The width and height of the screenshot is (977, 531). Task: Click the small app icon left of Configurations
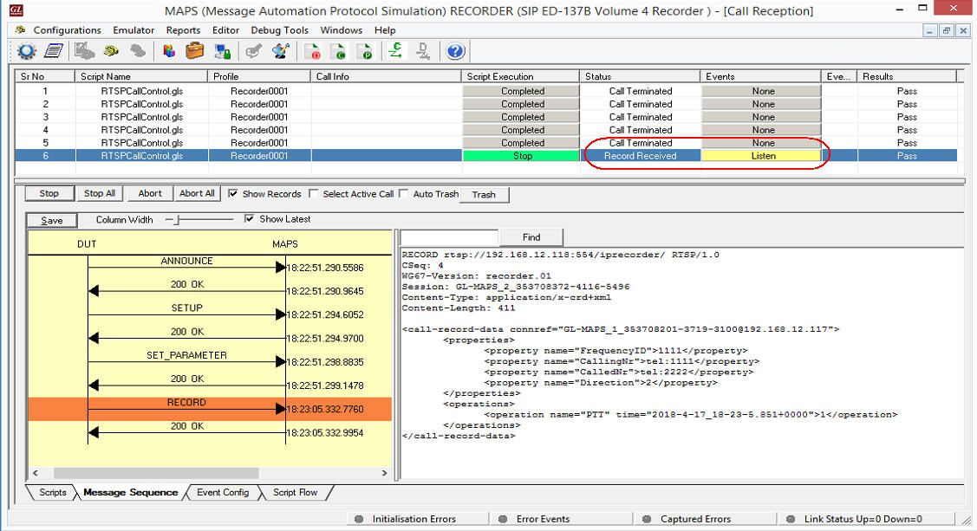[x=20, y=29]
